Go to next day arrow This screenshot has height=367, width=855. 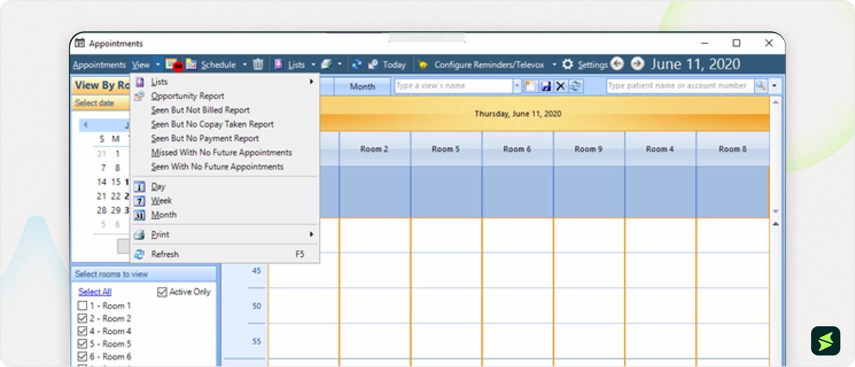pos(638,64)
